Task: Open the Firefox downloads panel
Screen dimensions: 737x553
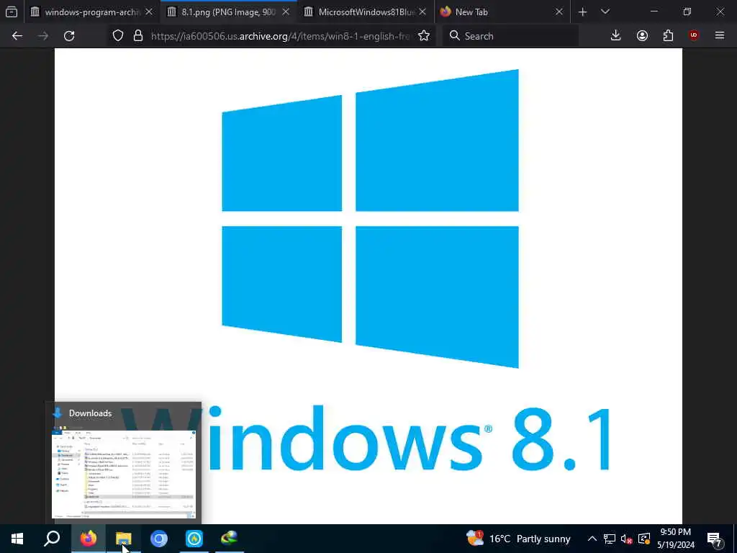Action: (616, 35)
